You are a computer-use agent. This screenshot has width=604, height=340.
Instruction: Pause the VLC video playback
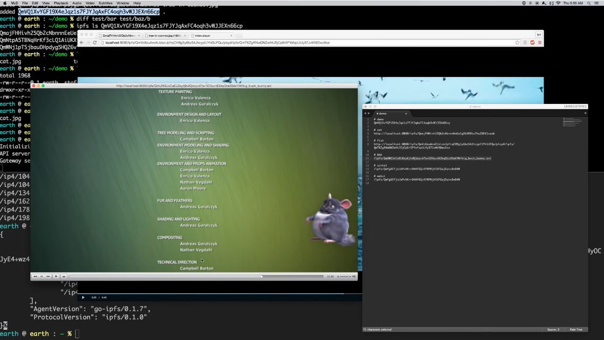[x=41, y=276]
